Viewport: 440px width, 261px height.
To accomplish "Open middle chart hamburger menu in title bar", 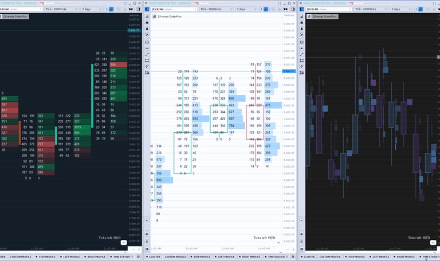I will point(146,3).
